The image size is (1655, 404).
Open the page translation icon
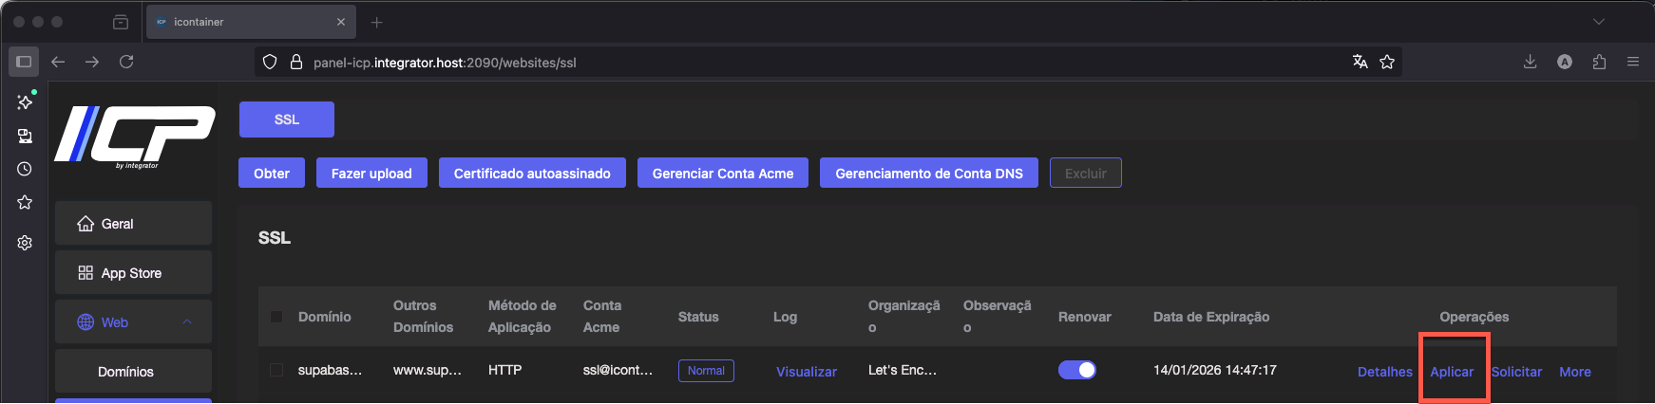(1360, 62)
